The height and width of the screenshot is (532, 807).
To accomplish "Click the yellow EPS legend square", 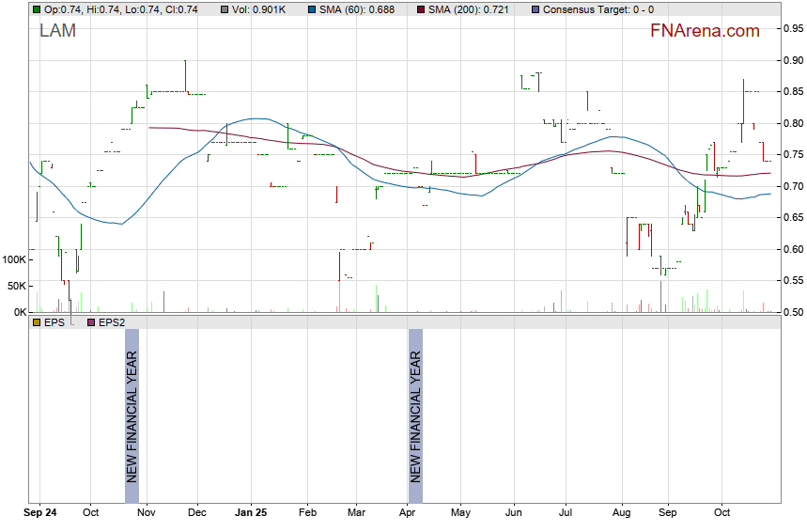I will 37,322.
